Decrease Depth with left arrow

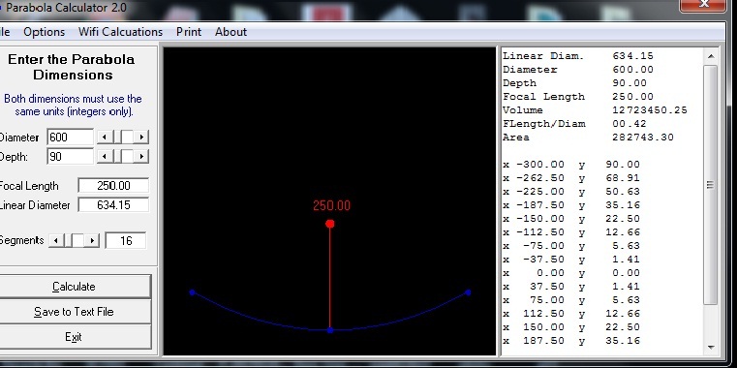tap(105, 156)
